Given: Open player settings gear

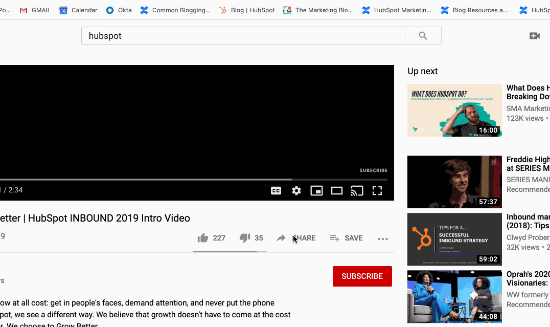Looking at the screenshot, I should pyautogui.click(x=296, y=191).
